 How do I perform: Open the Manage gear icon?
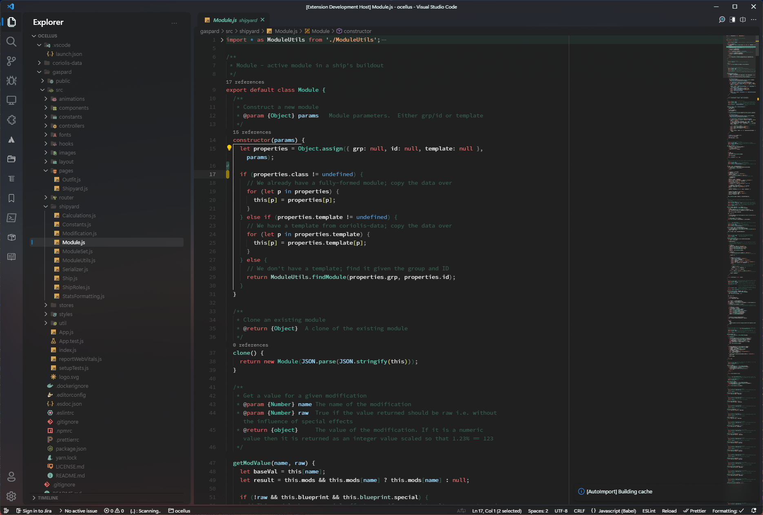[11, 496]
